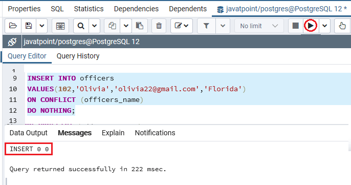The height and width of the screenshot is (185, 351).
Task: Save the query file
Action: [29, 26]
